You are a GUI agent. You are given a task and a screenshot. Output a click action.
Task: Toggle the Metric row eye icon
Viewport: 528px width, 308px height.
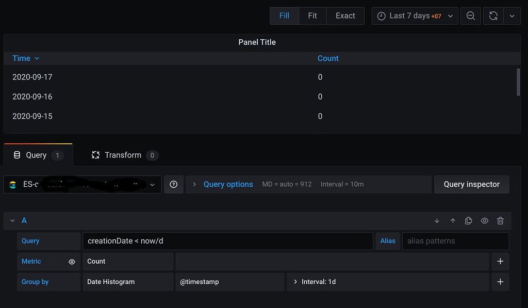point(72,262)
